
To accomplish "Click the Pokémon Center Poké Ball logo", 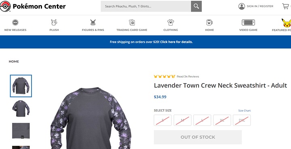I will 5,6.
